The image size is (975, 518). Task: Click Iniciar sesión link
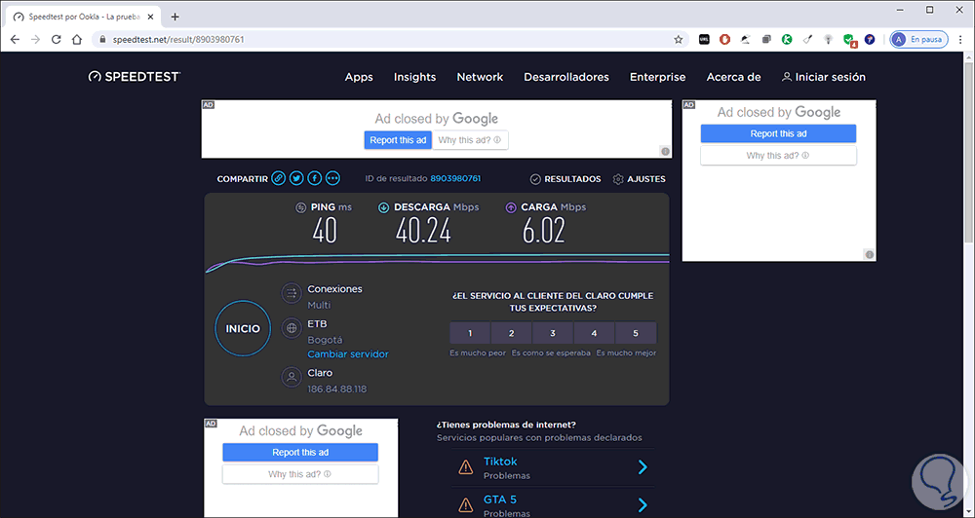823,77
